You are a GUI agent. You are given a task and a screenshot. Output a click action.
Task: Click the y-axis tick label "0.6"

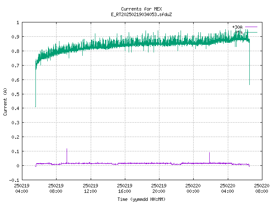(x=15, y=80)
